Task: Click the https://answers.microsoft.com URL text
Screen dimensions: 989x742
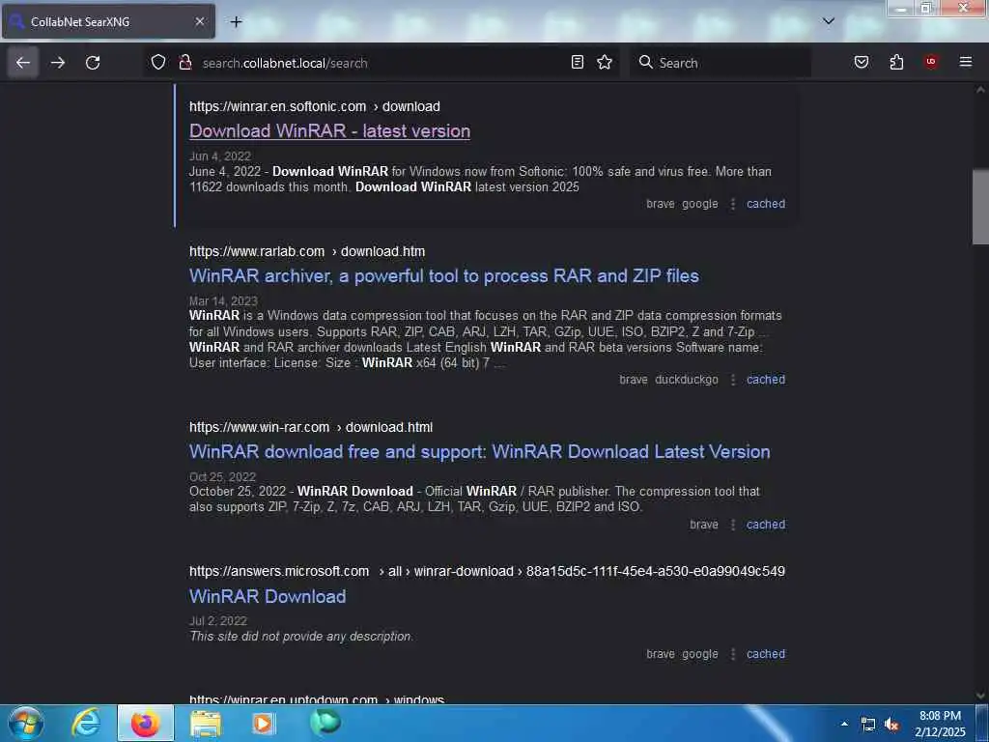Action: pyautogui.click(x=279, y=572)
